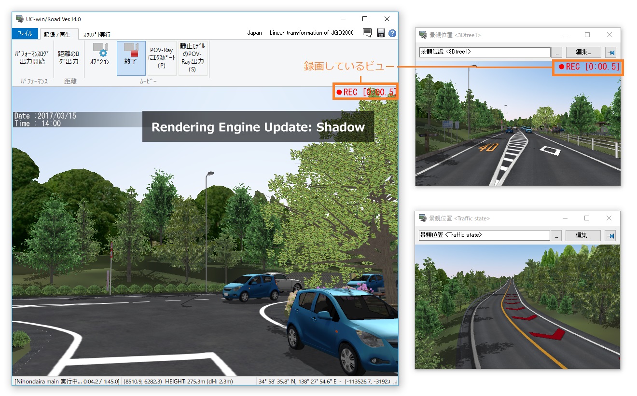Maximize the 3Dtree1 window
This screenshot has height=396, width=637.
point(587,35)
